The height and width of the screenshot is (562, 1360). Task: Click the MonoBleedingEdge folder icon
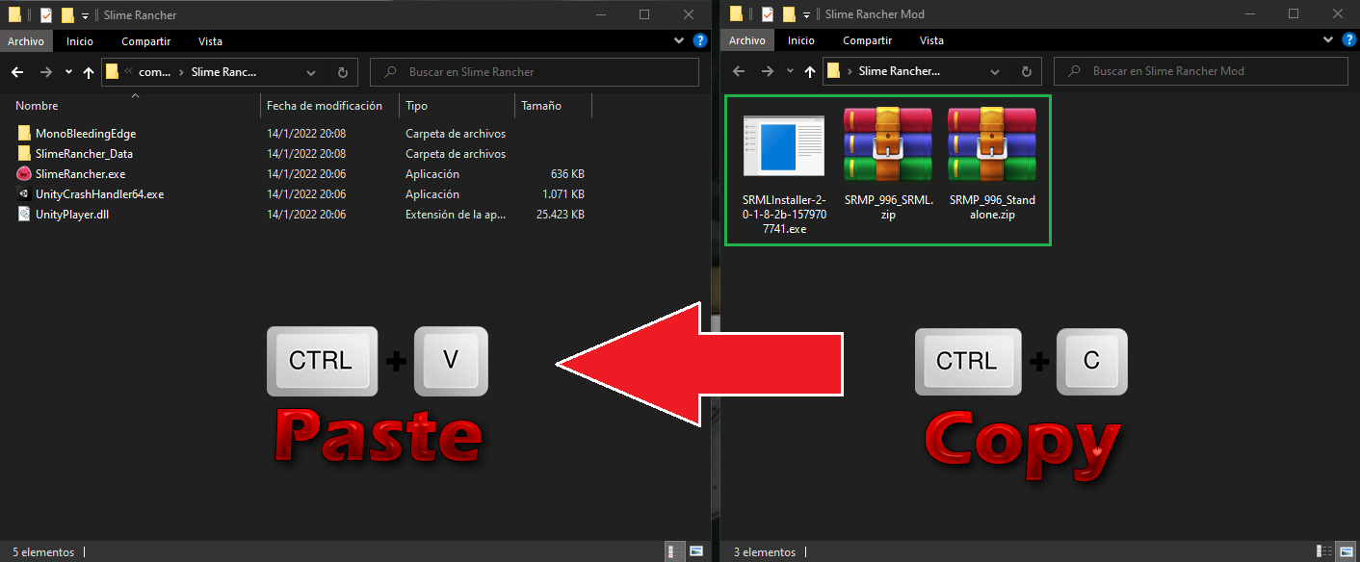coord(24,134)
